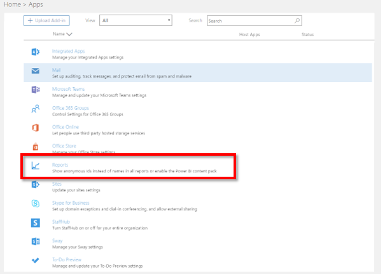Click the Name column header label
This screenshot has width=385, height=274.
[x=59, y=34]
